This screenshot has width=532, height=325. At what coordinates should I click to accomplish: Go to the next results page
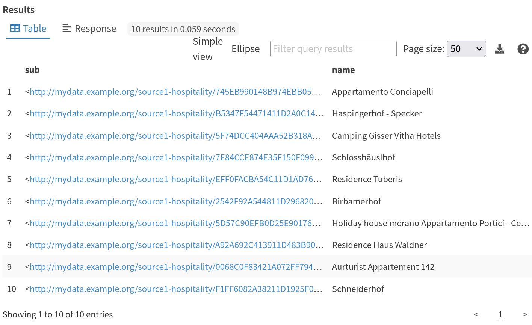524,314
